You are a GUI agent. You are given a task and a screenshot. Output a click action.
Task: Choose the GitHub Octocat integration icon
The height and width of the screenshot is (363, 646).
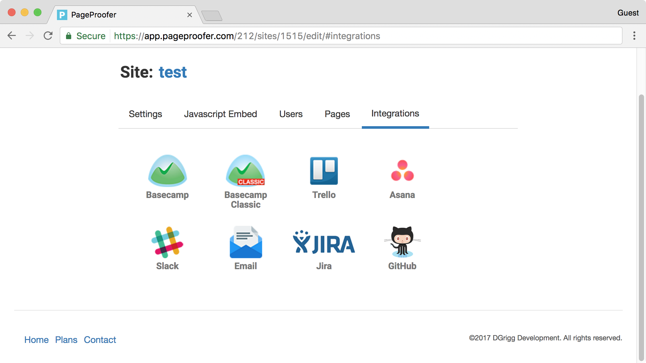tap(402, 242)
